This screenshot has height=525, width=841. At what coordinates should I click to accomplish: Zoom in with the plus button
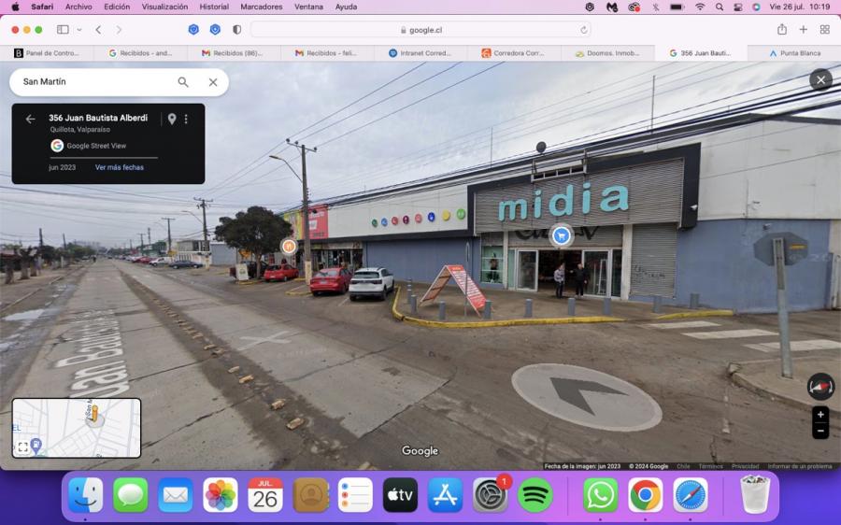click(820, 415)
